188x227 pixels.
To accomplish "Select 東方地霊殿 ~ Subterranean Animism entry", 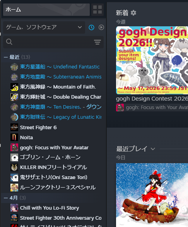I will 61,77.
